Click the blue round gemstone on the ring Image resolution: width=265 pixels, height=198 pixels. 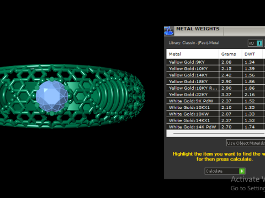(52, 96)
